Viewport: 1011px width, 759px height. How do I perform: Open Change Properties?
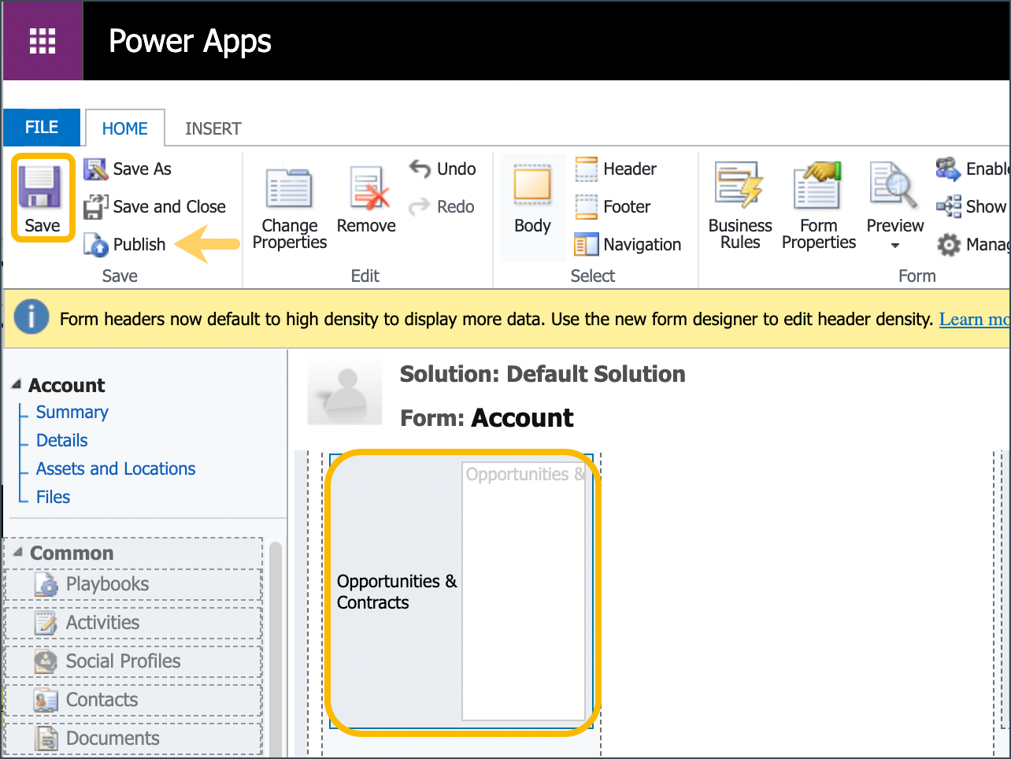290,209
